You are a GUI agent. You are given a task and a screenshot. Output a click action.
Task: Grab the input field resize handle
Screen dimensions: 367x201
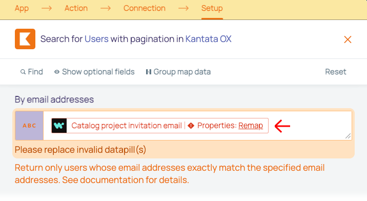point(348,136)
